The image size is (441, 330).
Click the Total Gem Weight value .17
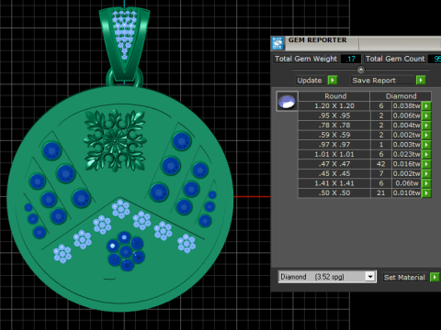click(351, 59)
